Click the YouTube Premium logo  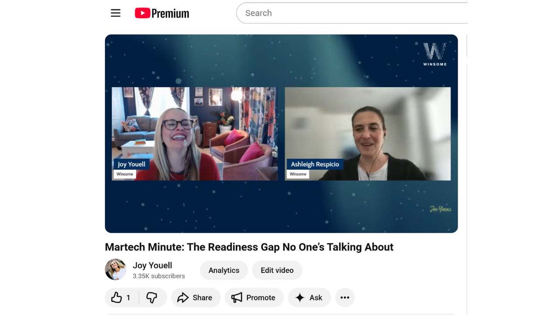[x=162, y=13]
